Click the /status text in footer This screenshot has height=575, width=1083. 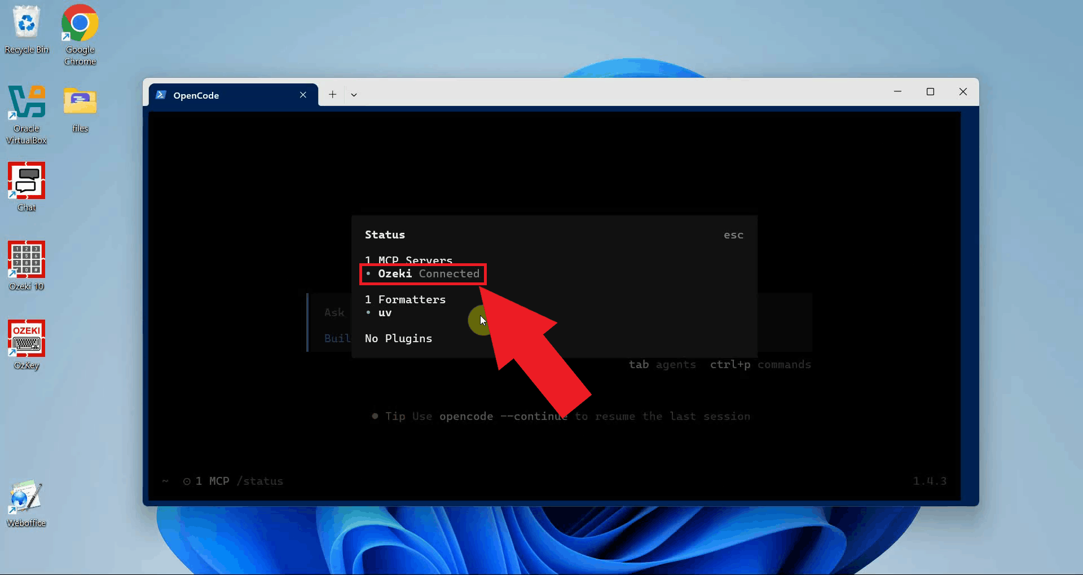point(260,481)
